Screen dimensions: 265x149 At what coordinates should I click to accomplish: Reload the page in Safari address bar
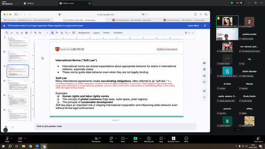pyautogui.click(x=146, y=14)
